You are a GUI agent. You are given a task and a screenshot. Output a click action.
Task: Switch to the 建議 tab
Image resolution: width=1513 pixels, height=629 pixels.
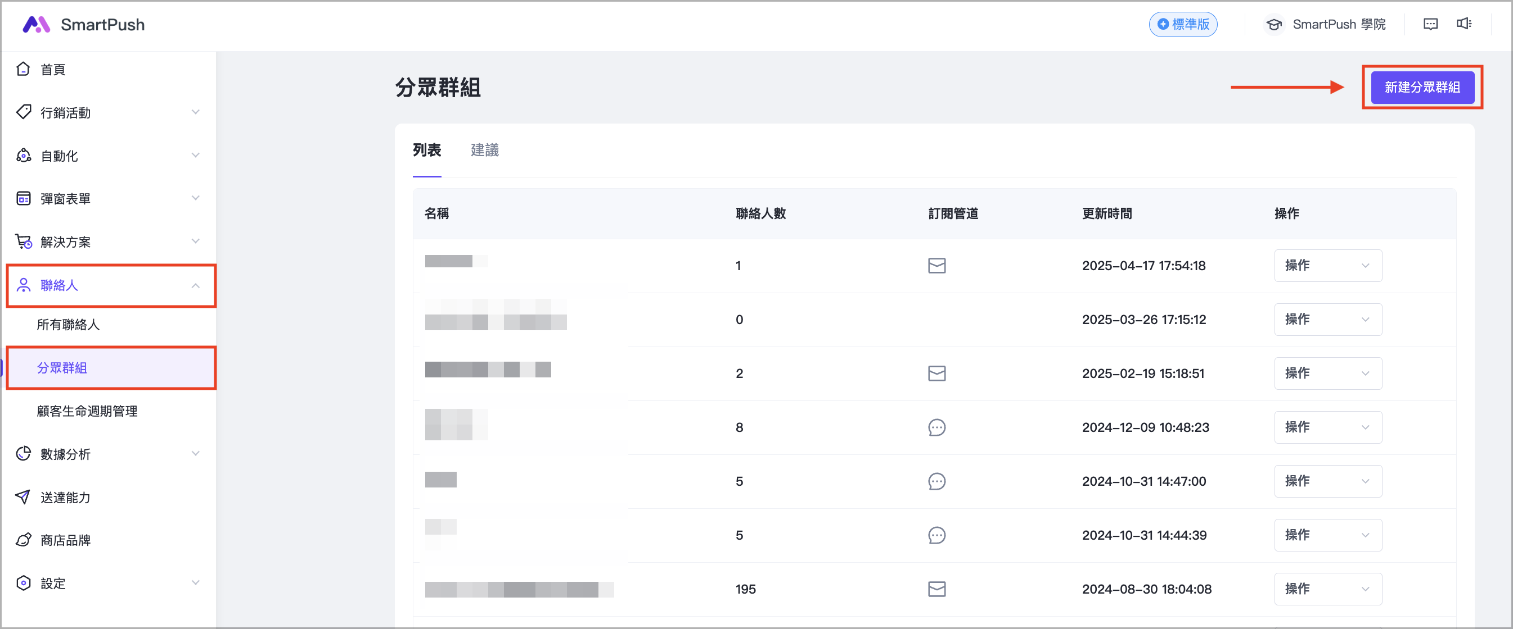tap(485, 150)
